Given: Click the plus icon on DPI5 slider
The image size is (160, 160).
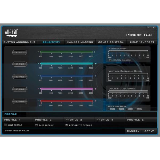Looking at the screenshot, I should tap(95, 101).
